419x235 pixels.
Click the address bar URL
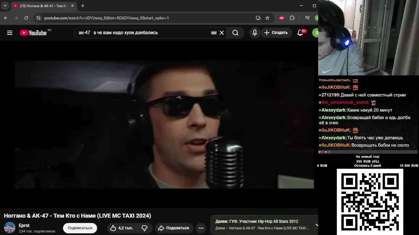[x=106, y=18]
